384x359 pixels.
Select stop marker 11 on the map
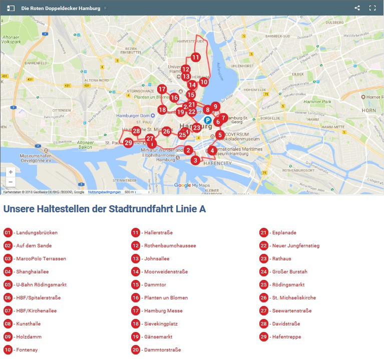click(195, 58)
